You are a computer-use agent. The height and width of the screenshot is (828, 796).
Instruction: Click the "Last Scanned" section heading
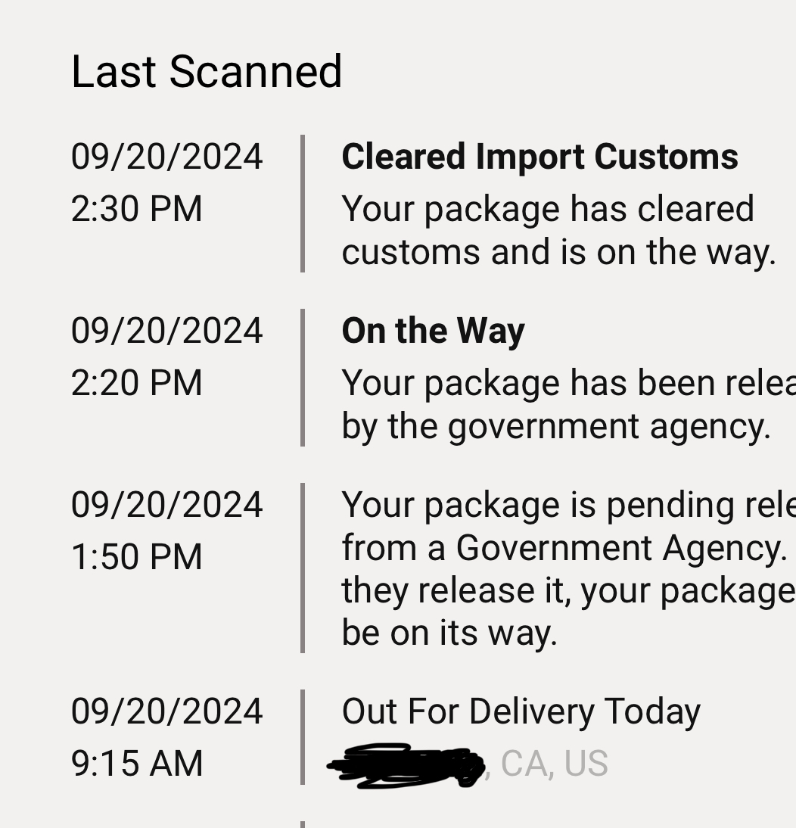[x=207, y=71]
